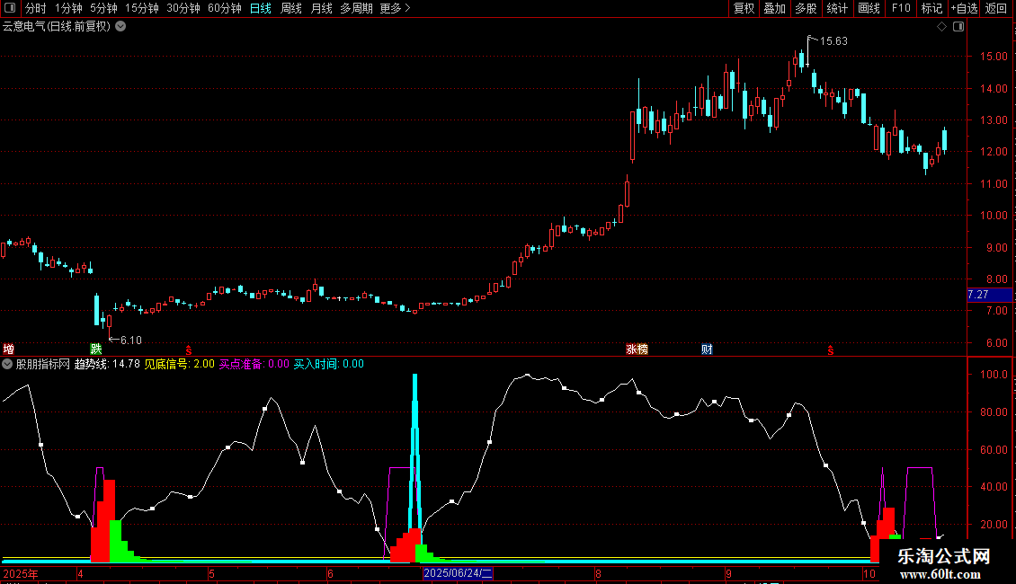Add stock via +自选
Viewport: 1016px width, 584px height.
tap(964, 8)
